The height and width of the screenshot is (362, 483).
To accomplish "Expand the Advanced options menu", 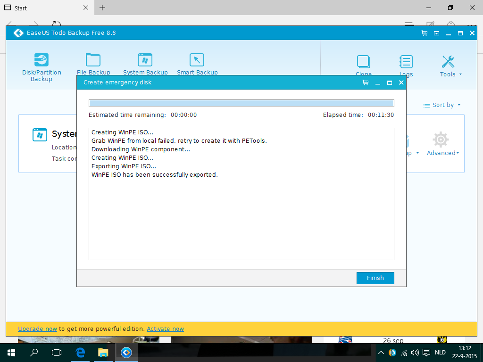I will 442,144.
